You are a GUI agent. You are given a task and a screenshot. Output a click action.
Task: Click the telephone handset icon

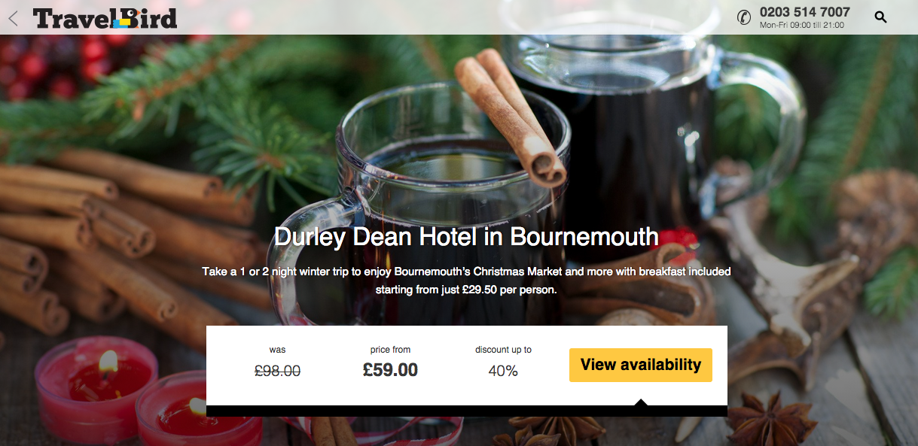[x=745, y=17]
